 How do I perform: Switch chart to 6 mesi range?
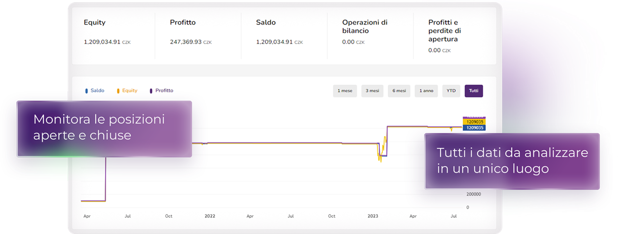click(399, 91)
